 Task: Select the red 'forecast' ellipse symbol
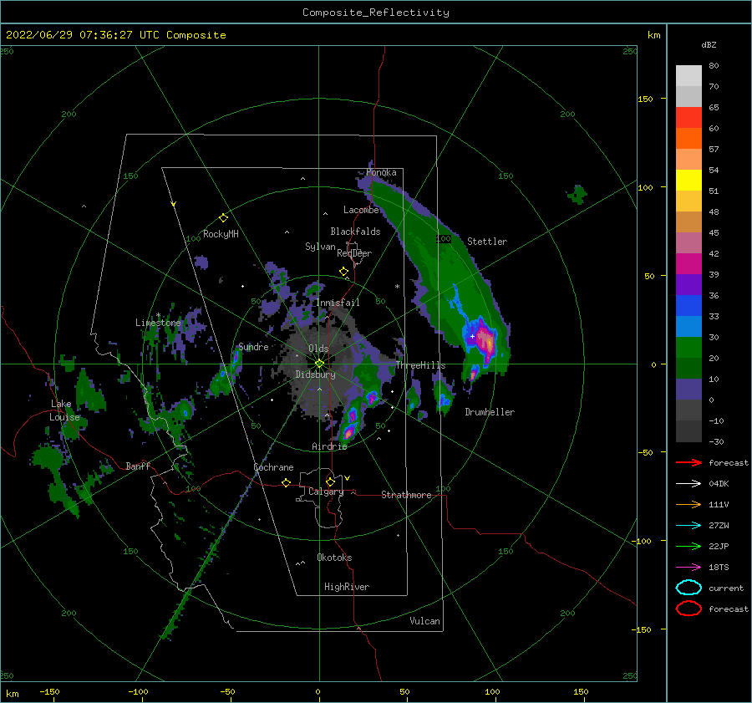[688, 609]
